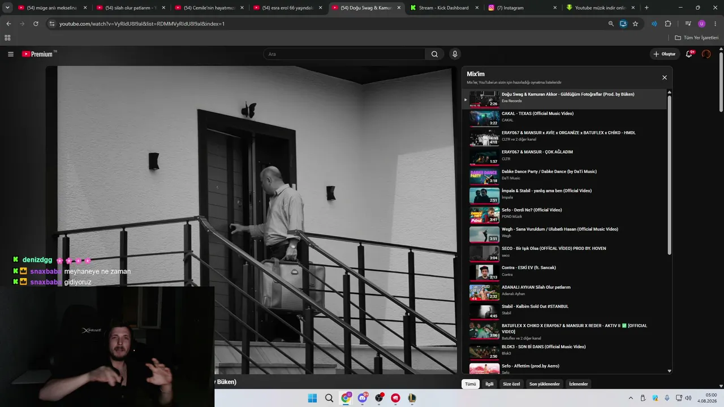Open the tab search dropdown arrow
Image resolution: width=724 pixels, height=407 pixels.
click(x=7, y=8)
